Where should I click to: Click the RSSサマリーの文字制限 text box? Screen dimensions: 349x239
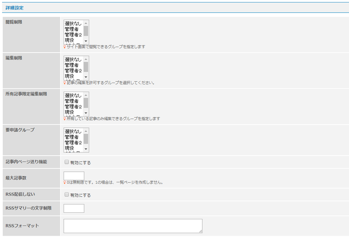74,208
